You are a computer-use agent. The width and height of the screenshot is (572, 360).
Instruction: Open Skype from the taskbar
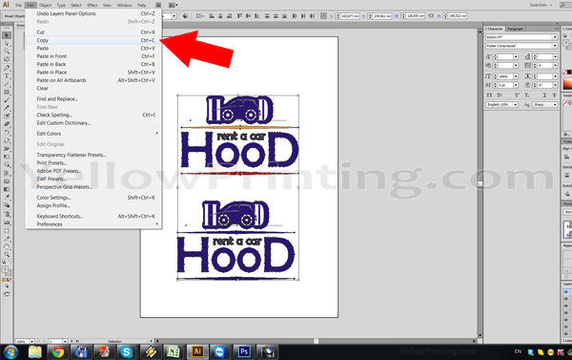pos(127,352)
